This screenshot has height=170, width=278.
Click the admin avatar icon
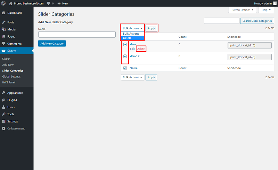point(275,3)
